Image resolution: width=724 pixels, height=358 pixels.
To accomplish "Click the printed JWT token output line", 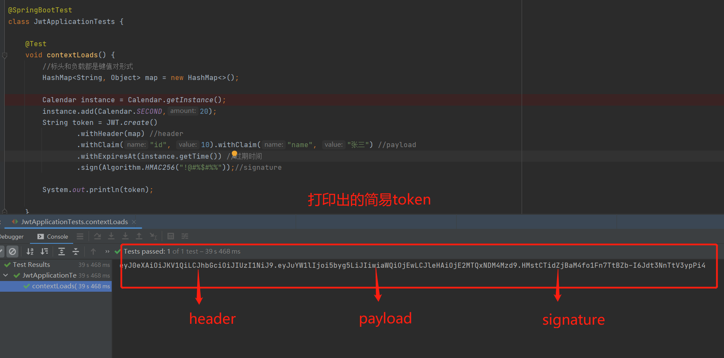I will pos(412,265).
